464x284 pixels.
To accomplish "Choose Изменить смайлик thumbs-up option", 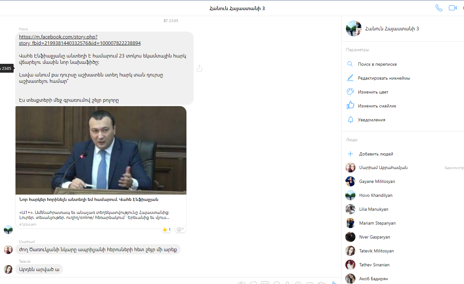I will pos(377,106).
